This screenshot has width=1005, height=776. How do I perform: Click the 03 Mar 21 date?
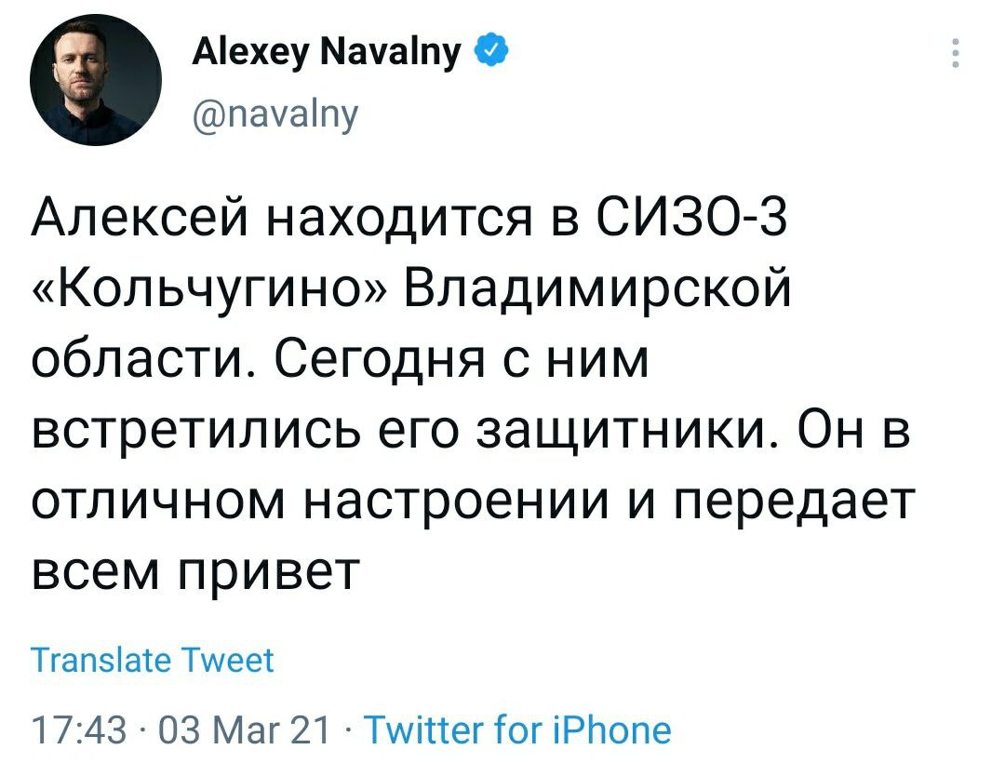pyautogui.click(x=244, y=730)
